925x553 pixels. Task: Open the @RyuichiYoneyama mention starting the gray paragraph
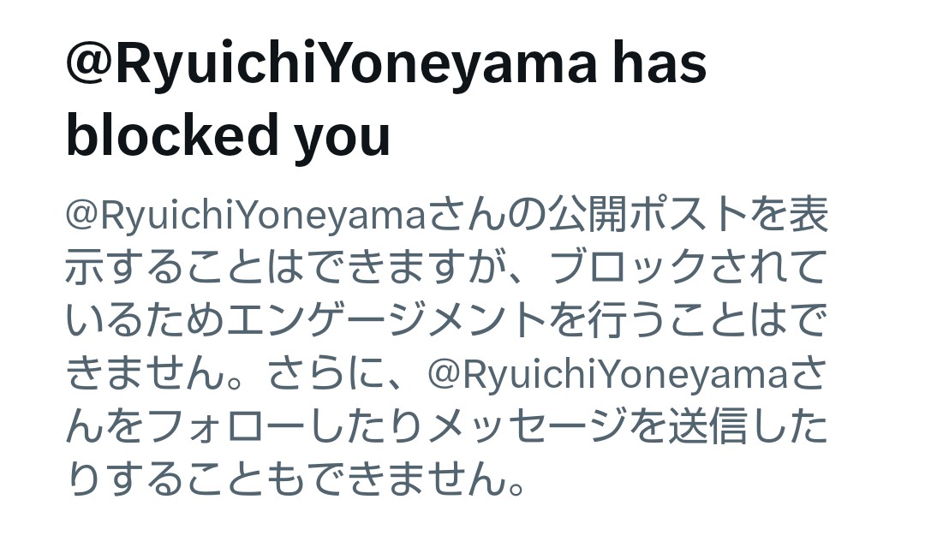246,217
